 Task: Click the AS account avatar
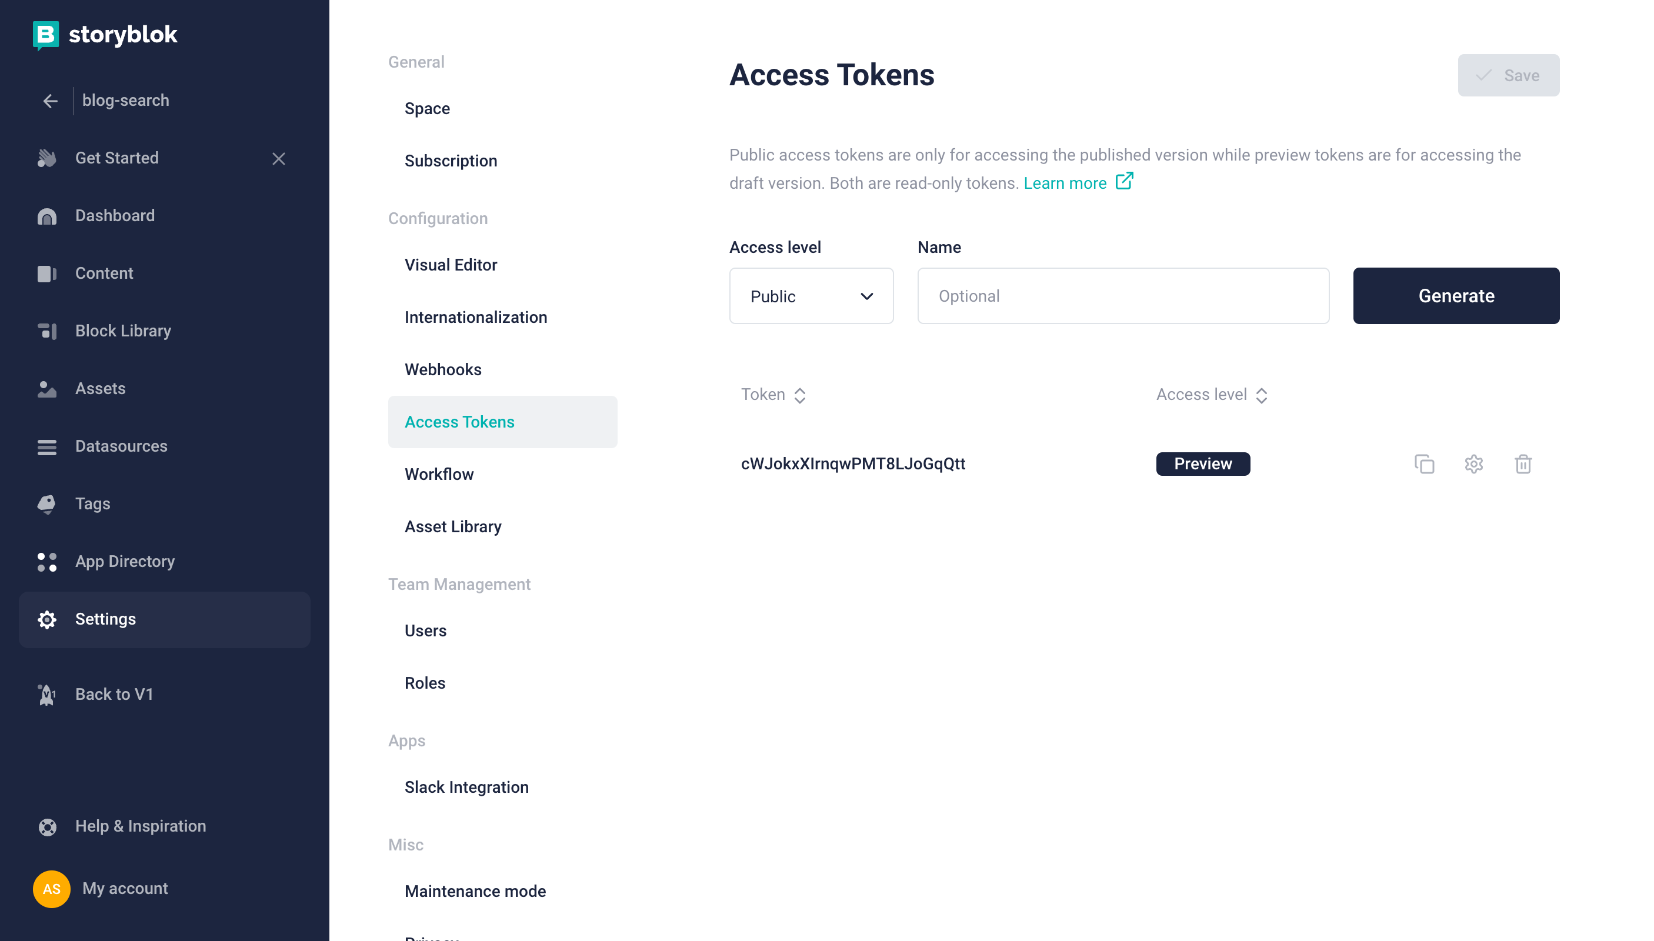point(52,889)
